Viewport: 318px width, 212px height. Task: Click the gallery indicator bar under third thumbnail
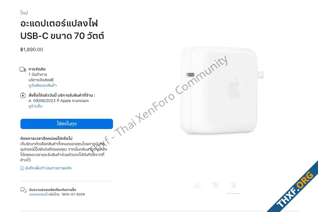pyautogui.click(x=233, y=193)
